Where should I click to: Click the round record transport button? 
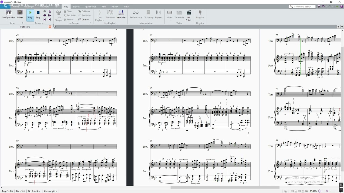(x=45, y=12)
